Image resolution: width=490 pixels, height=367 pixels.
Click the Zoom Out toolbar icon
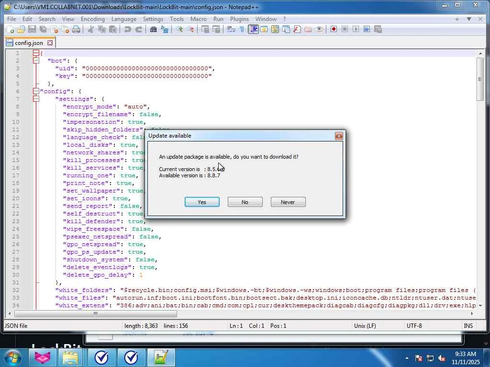click(x=190, y=29)
